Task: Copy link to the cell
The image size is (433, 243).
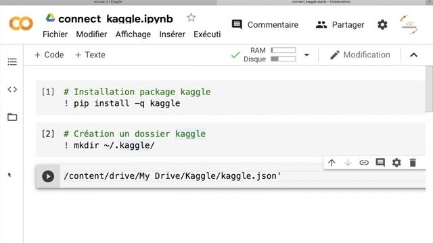Action: click(x=364, y=163)
